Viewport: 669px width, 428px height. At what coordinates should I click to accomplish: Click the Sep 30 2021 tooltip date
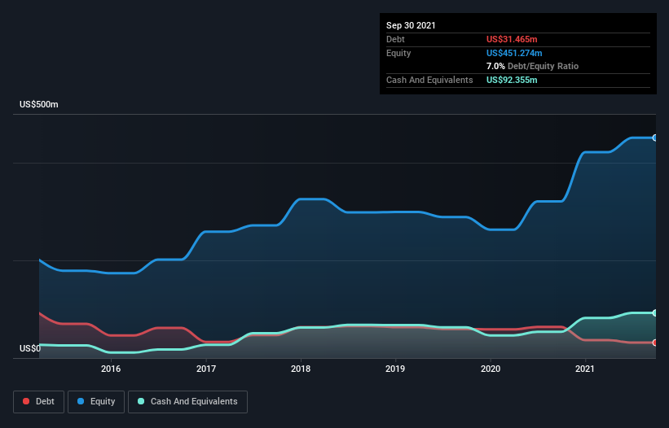click(411, 25)
